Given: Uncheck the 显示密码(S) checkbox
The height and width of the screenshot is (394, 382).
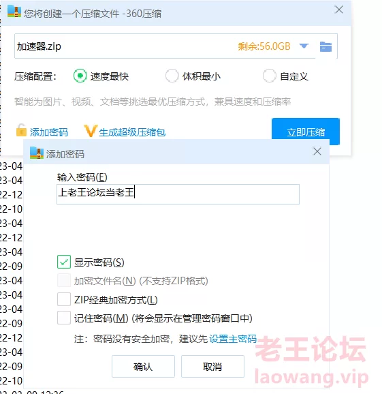Looking at the screenshot, I should pos(64,262).
